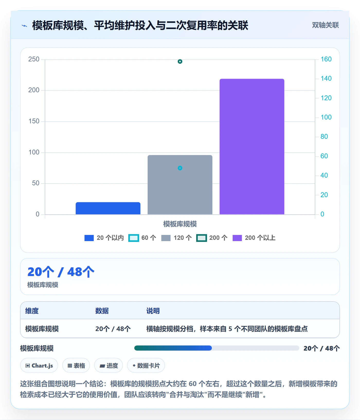Toggle the '200 个以上' legend series
The width and height of the screenshot is (360, 420).
pos(254,238)
